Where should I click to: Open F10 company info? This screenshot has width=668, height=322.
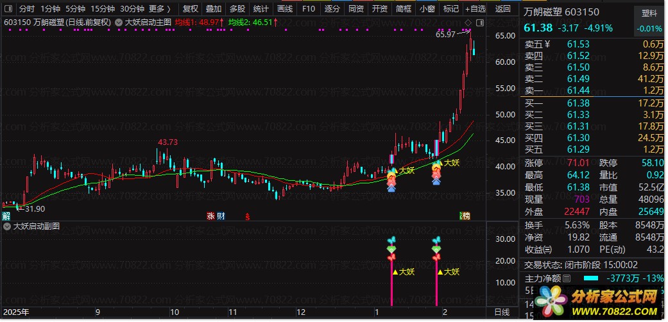309,8
